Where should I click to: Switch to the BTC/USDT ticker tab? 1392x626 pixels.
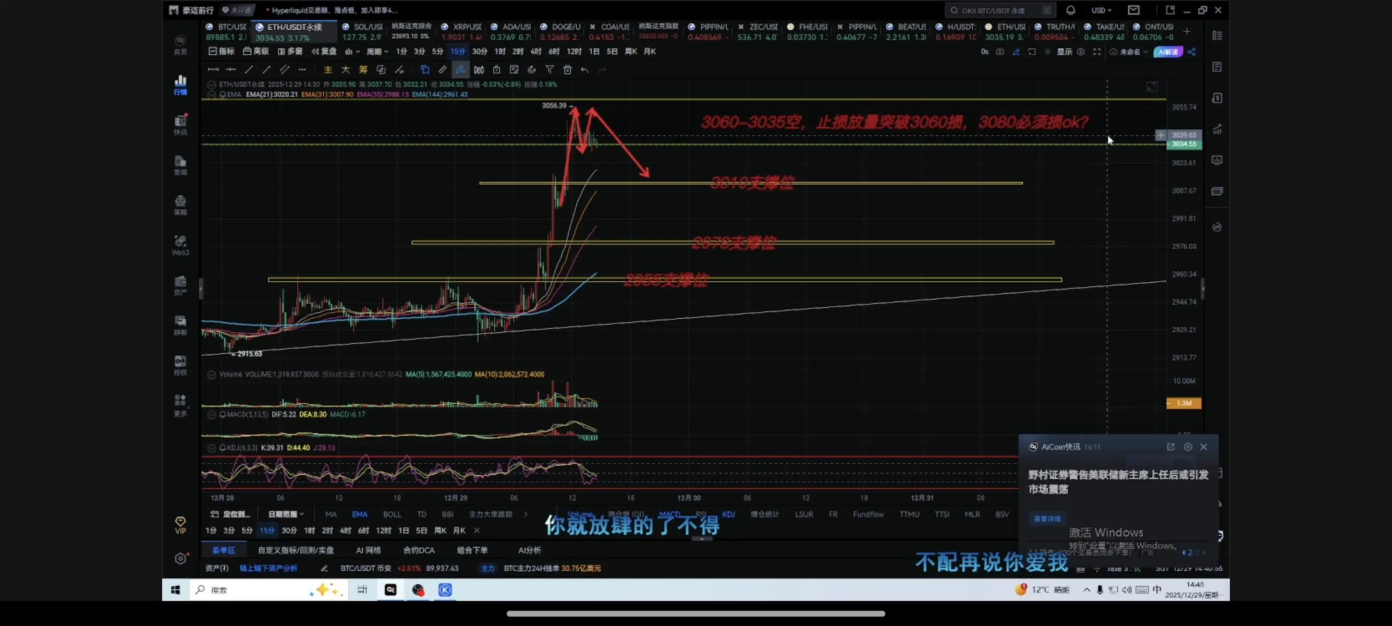pos(226,32)
